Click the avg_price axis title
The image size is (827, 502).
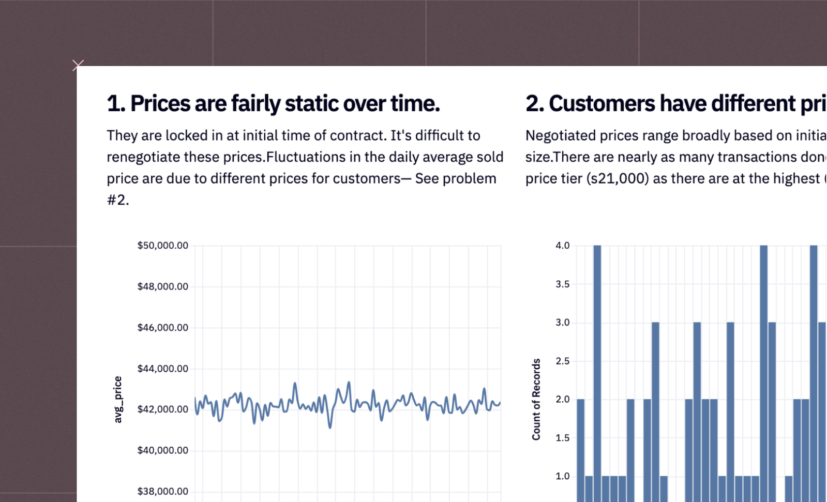[118, 400]
